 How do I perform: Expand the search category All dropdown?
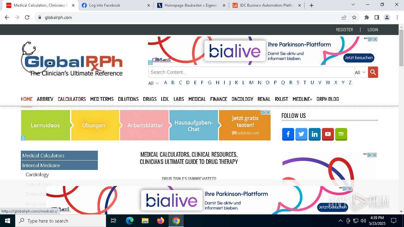click(x=360, y=73)
